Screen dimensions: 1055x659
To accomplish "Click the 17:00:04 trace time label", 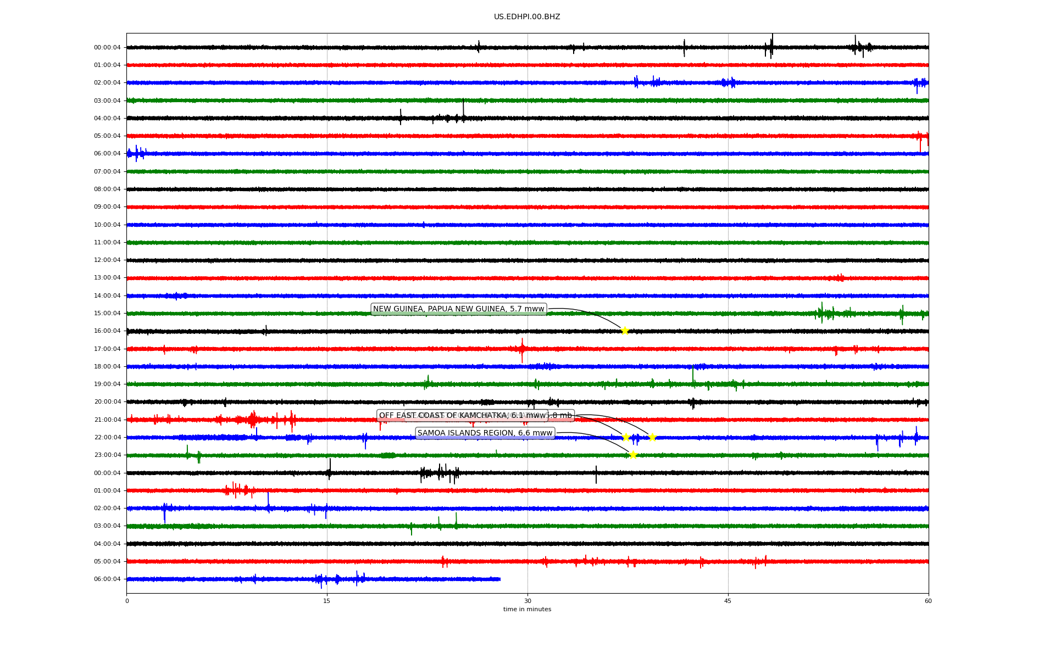I will [107, 349].
